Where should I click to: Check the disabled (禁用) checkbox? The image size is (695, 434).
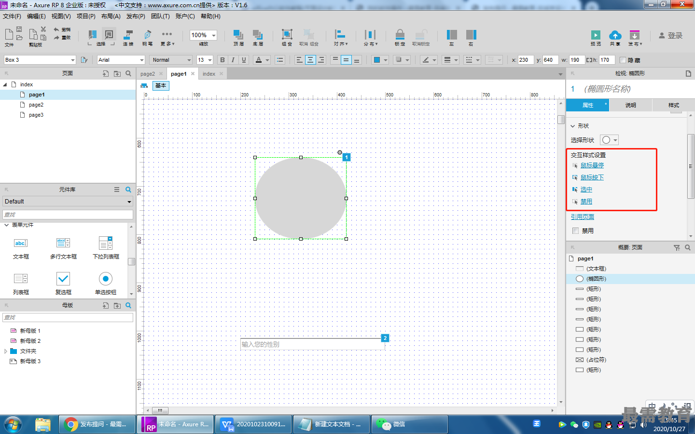click(575, 231)
